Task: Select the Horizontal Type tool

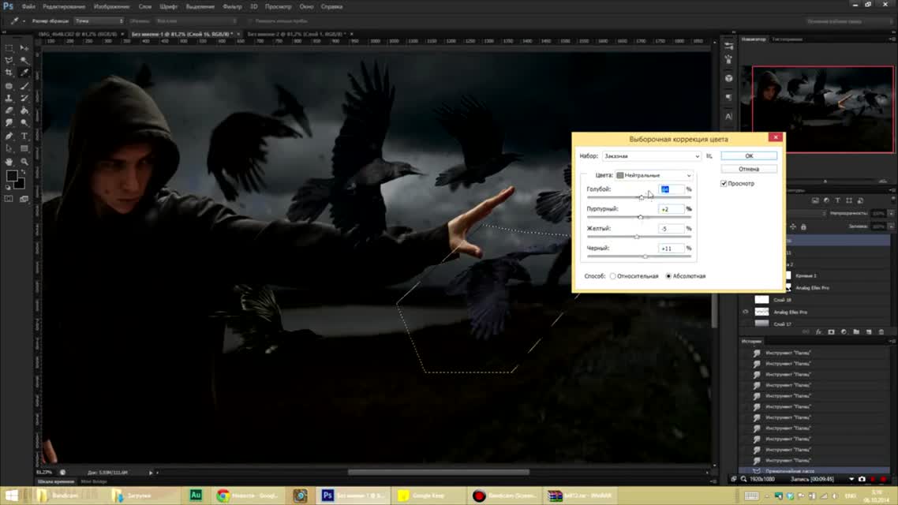Action: pyautogui.click(x=24, y=137)
